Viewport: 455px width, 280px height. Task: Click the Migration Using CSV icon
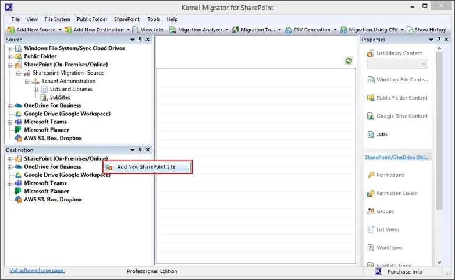[x=343, y=30]
